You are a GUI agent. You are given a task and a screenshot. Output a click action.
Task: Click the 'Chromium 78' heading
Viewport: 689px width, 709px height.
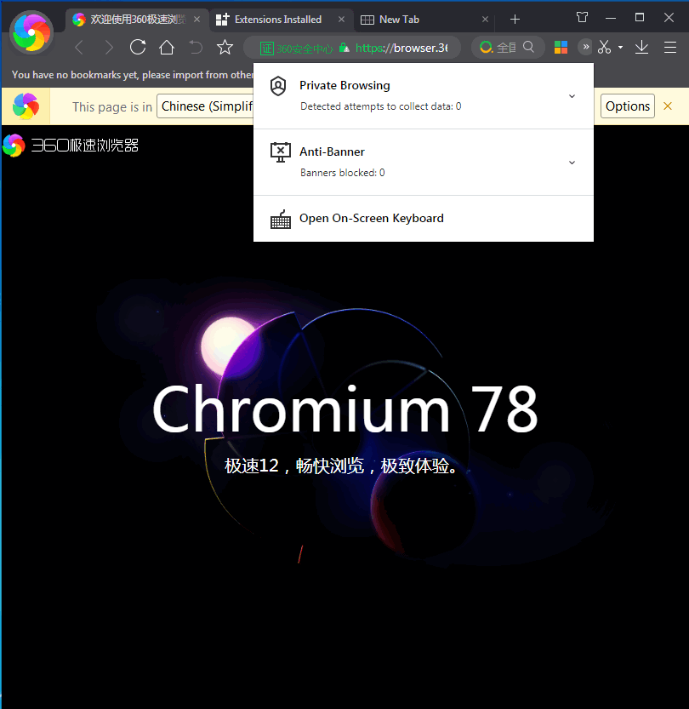coord(345,410)
